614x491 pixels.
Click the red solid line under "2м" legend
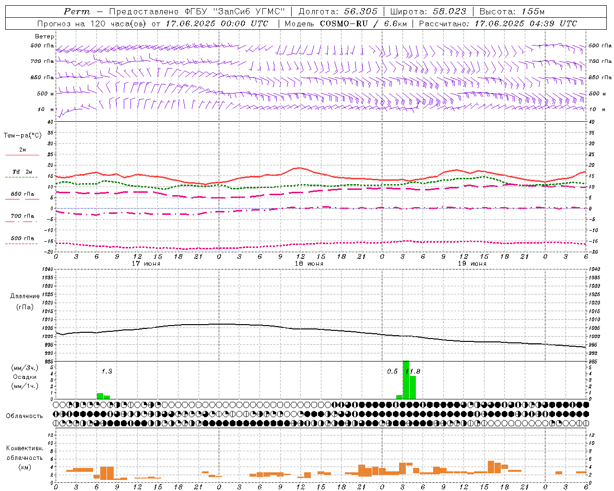[22, 155]
